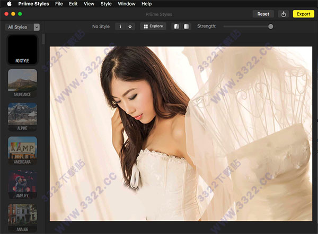Select the Amplify style preset
Image resolution: width=318 pixels, height=234 pixels.
click(23, 184)
